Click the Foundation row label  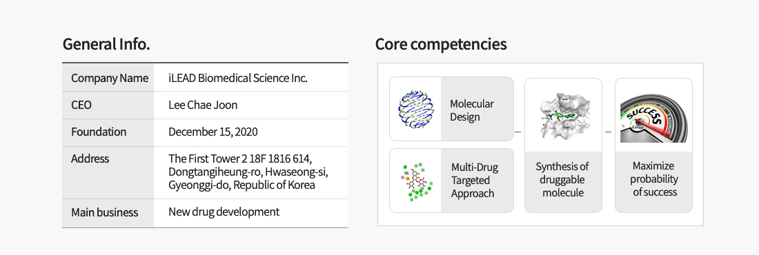point(99,132)
